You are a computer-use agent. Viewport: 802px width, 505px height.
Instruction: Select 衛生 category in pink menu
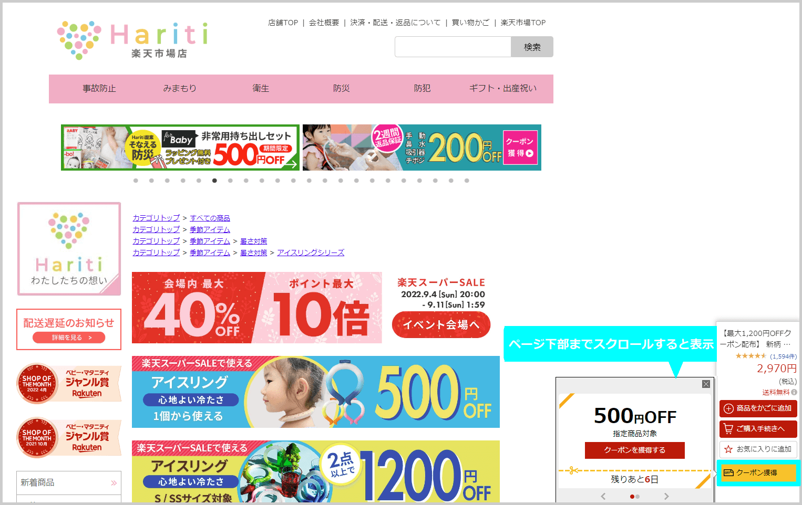261,89
